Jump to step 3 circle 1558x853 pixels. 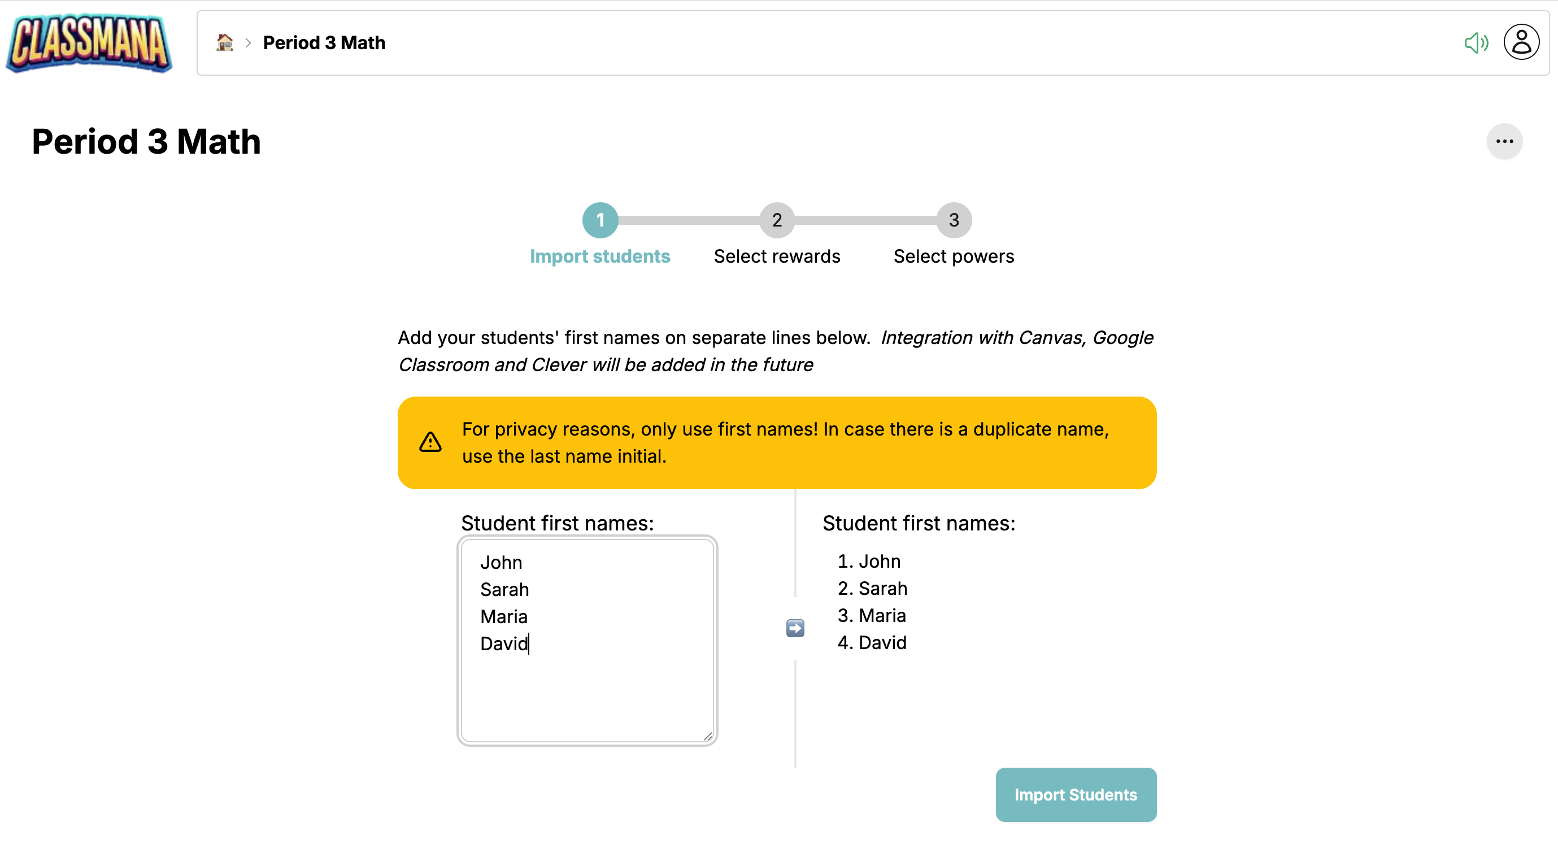pyautogui.click(x=953, y=220)
